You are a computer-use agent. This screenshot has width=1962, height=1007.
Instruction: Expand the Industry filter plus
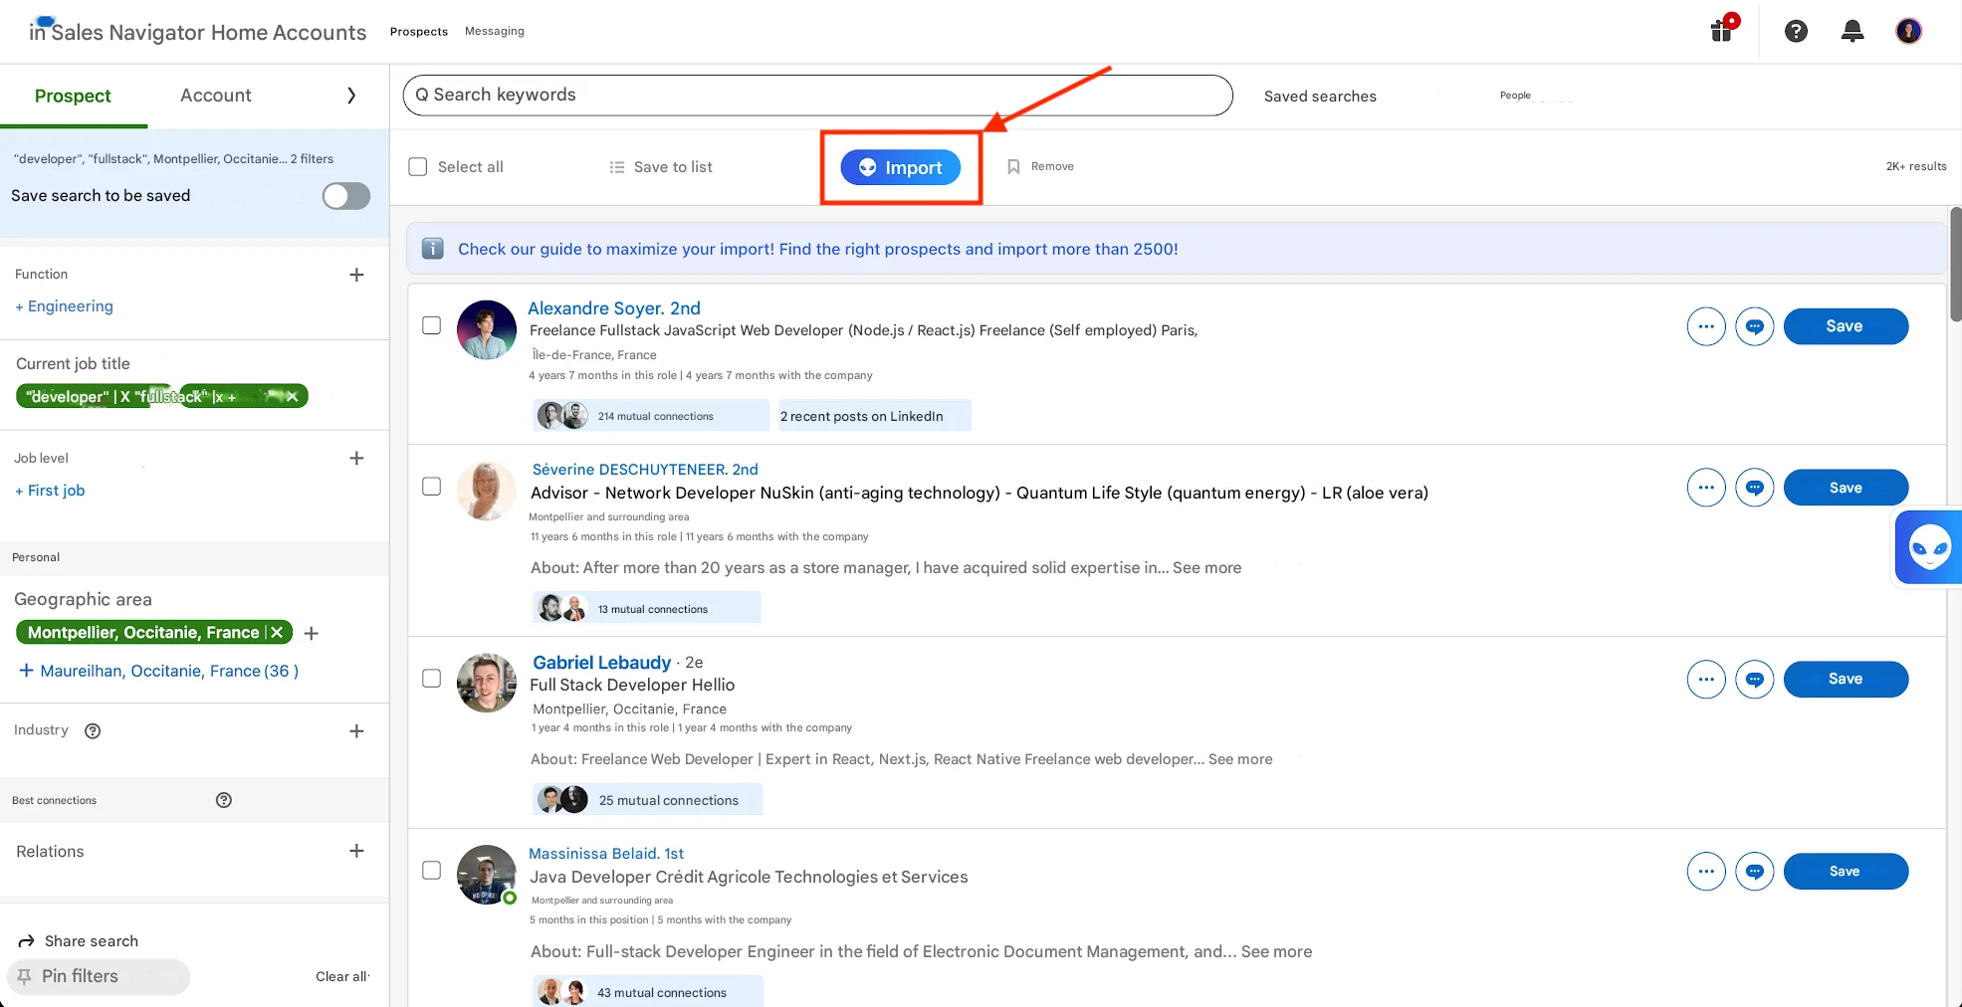pos(356,731)
